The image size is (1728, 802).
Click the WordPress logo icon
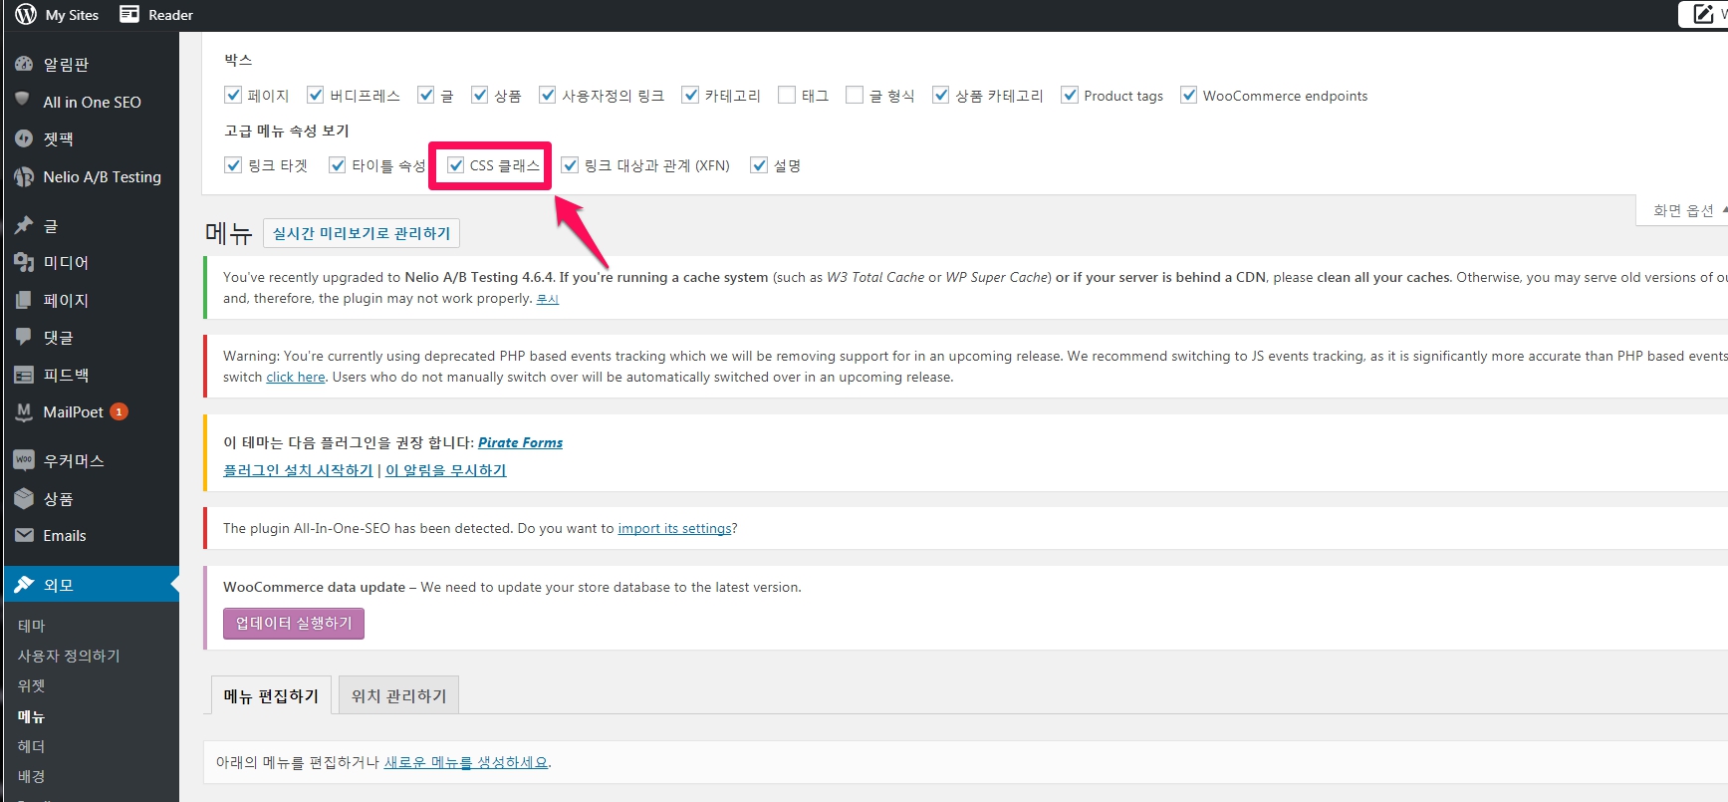[x=26, y=14]
